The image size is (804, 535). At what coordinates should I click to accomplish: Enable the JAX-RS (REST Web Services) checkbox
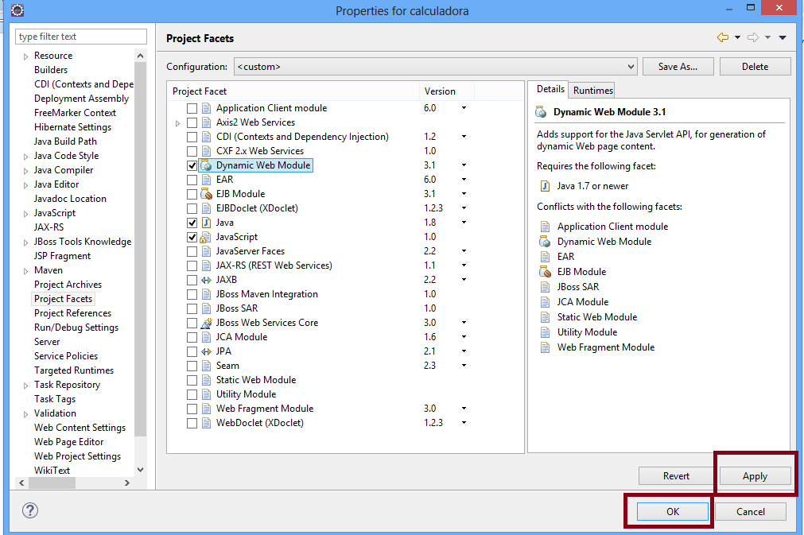pos(192,266)
